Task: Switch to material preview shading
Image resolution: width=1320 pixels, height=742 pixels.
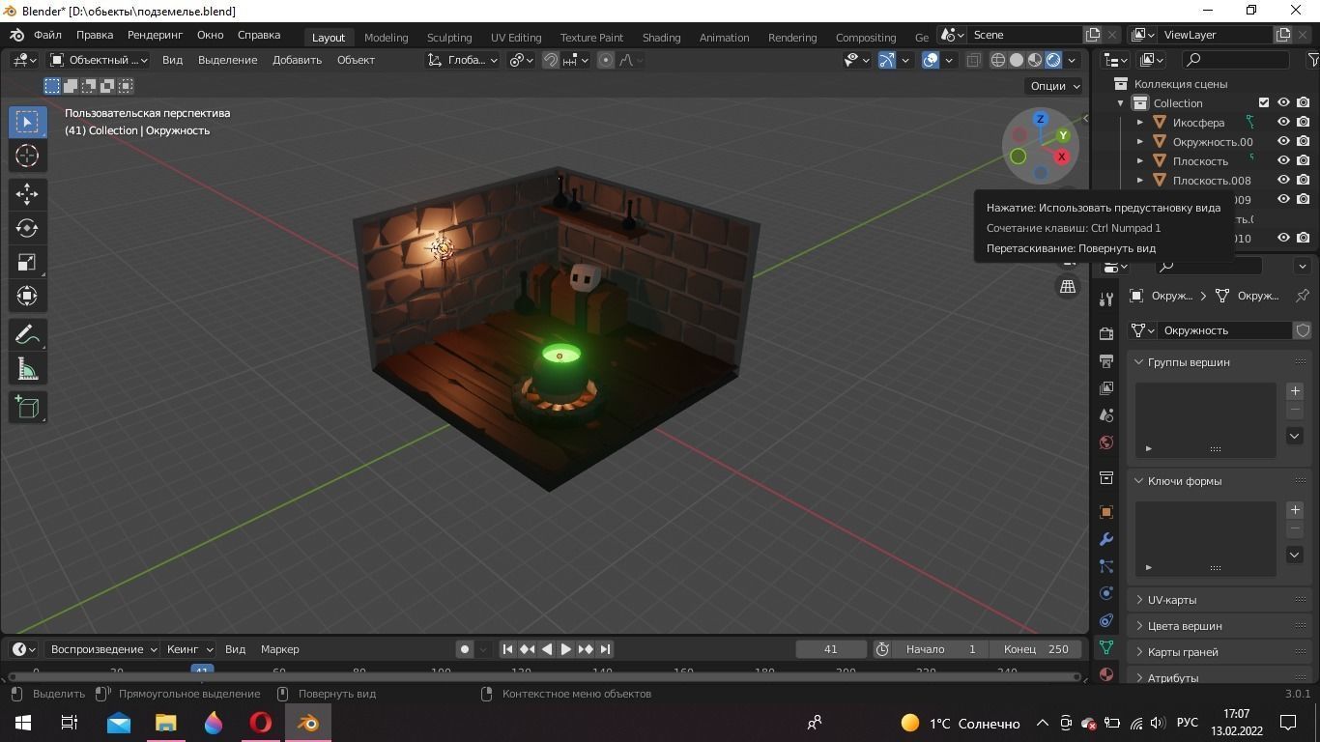Action: (1035, 60)
